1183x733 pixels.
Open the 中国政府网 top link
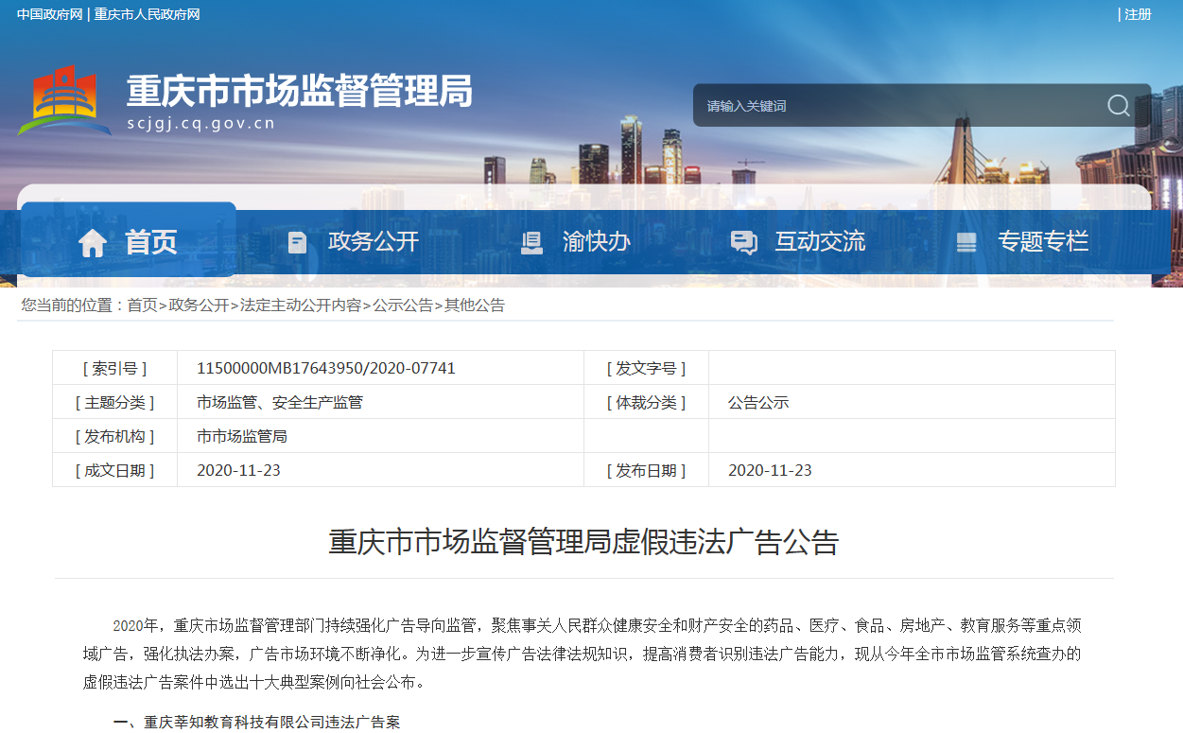[x=50, y=14]
